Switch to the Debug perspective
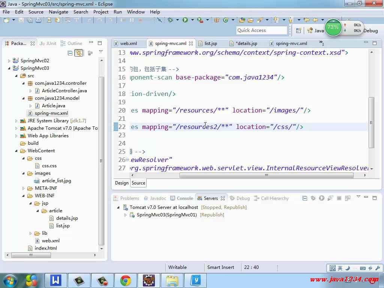This screenshot has height=288, width=384. (x=370, y=31)
